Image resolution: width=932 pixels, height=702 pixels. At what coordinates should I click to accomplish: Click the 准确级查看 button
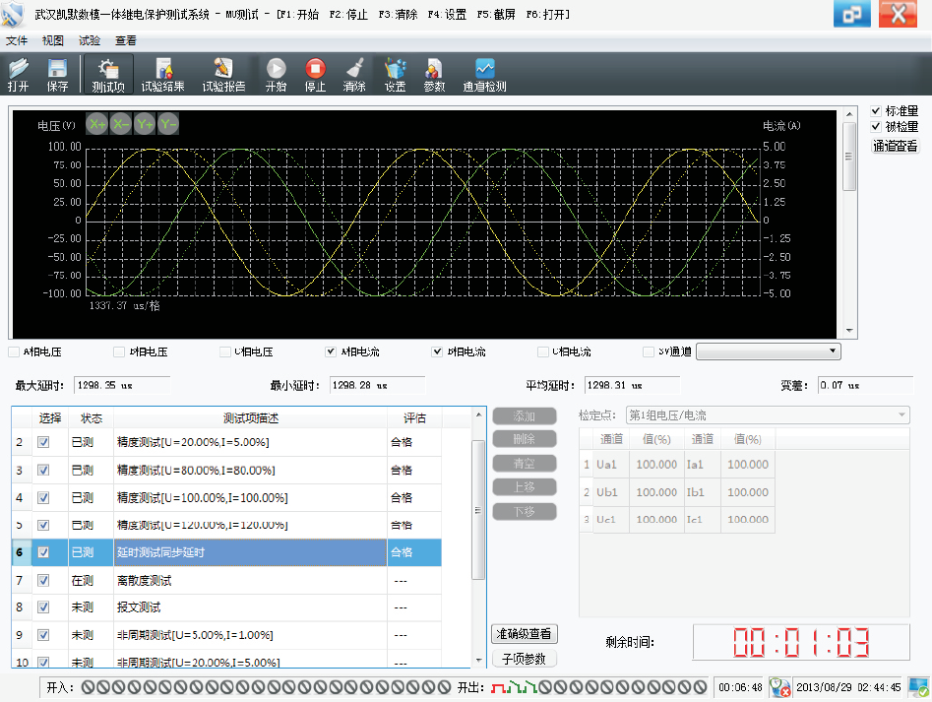click(x=525, y=633)
